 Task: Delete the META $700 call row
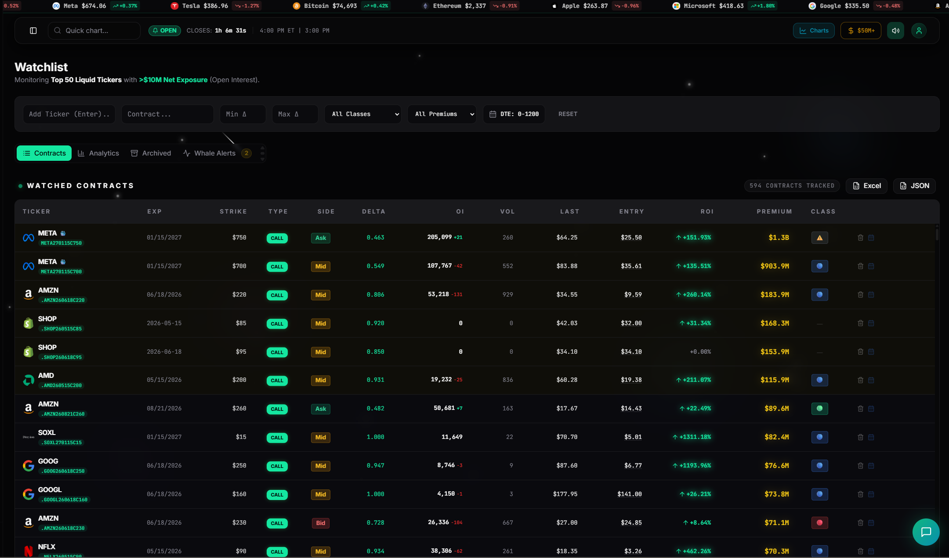pyautogui.click(x=860, y=266)
